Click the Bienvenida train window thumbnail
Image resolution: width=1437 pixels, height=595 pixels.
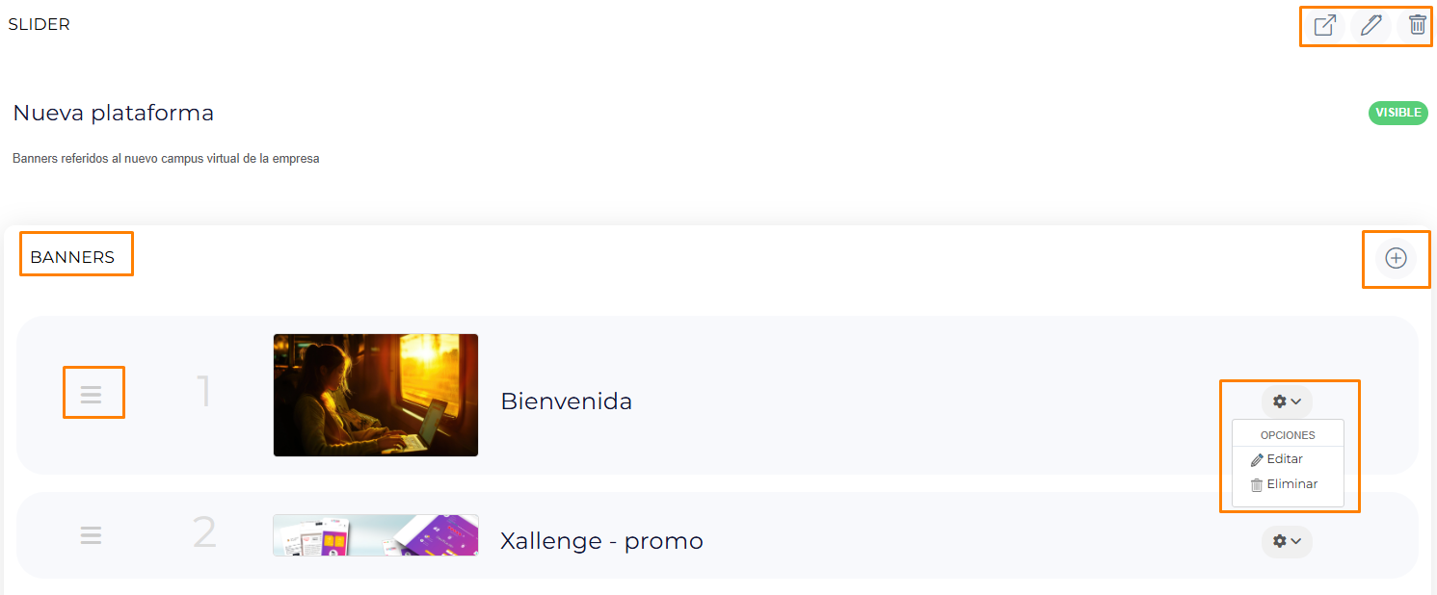click(x=376, y=395)
